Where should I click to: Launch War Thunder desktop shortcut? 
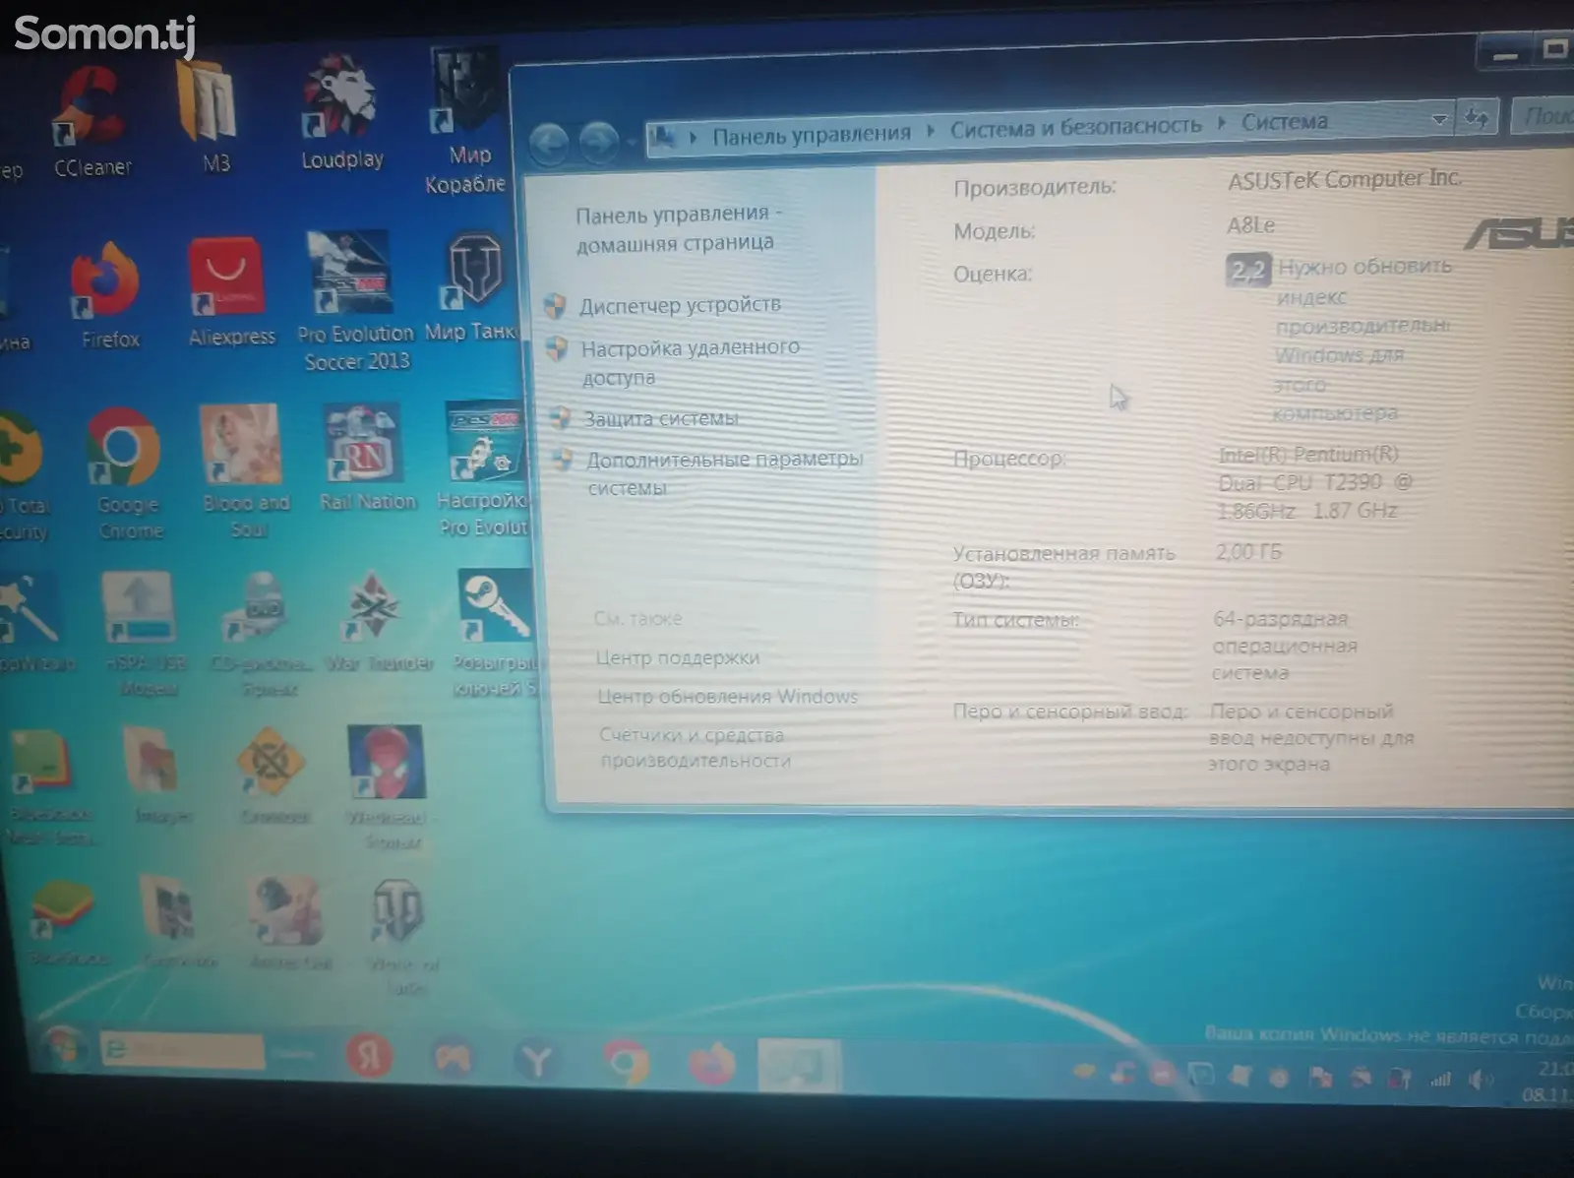[x=378, y=622]
